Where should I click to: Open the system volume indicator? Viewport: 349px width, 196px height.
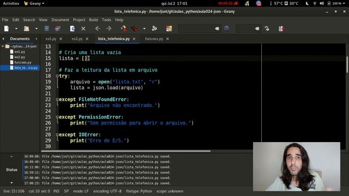pyautogui.click(x=322, y=3)
